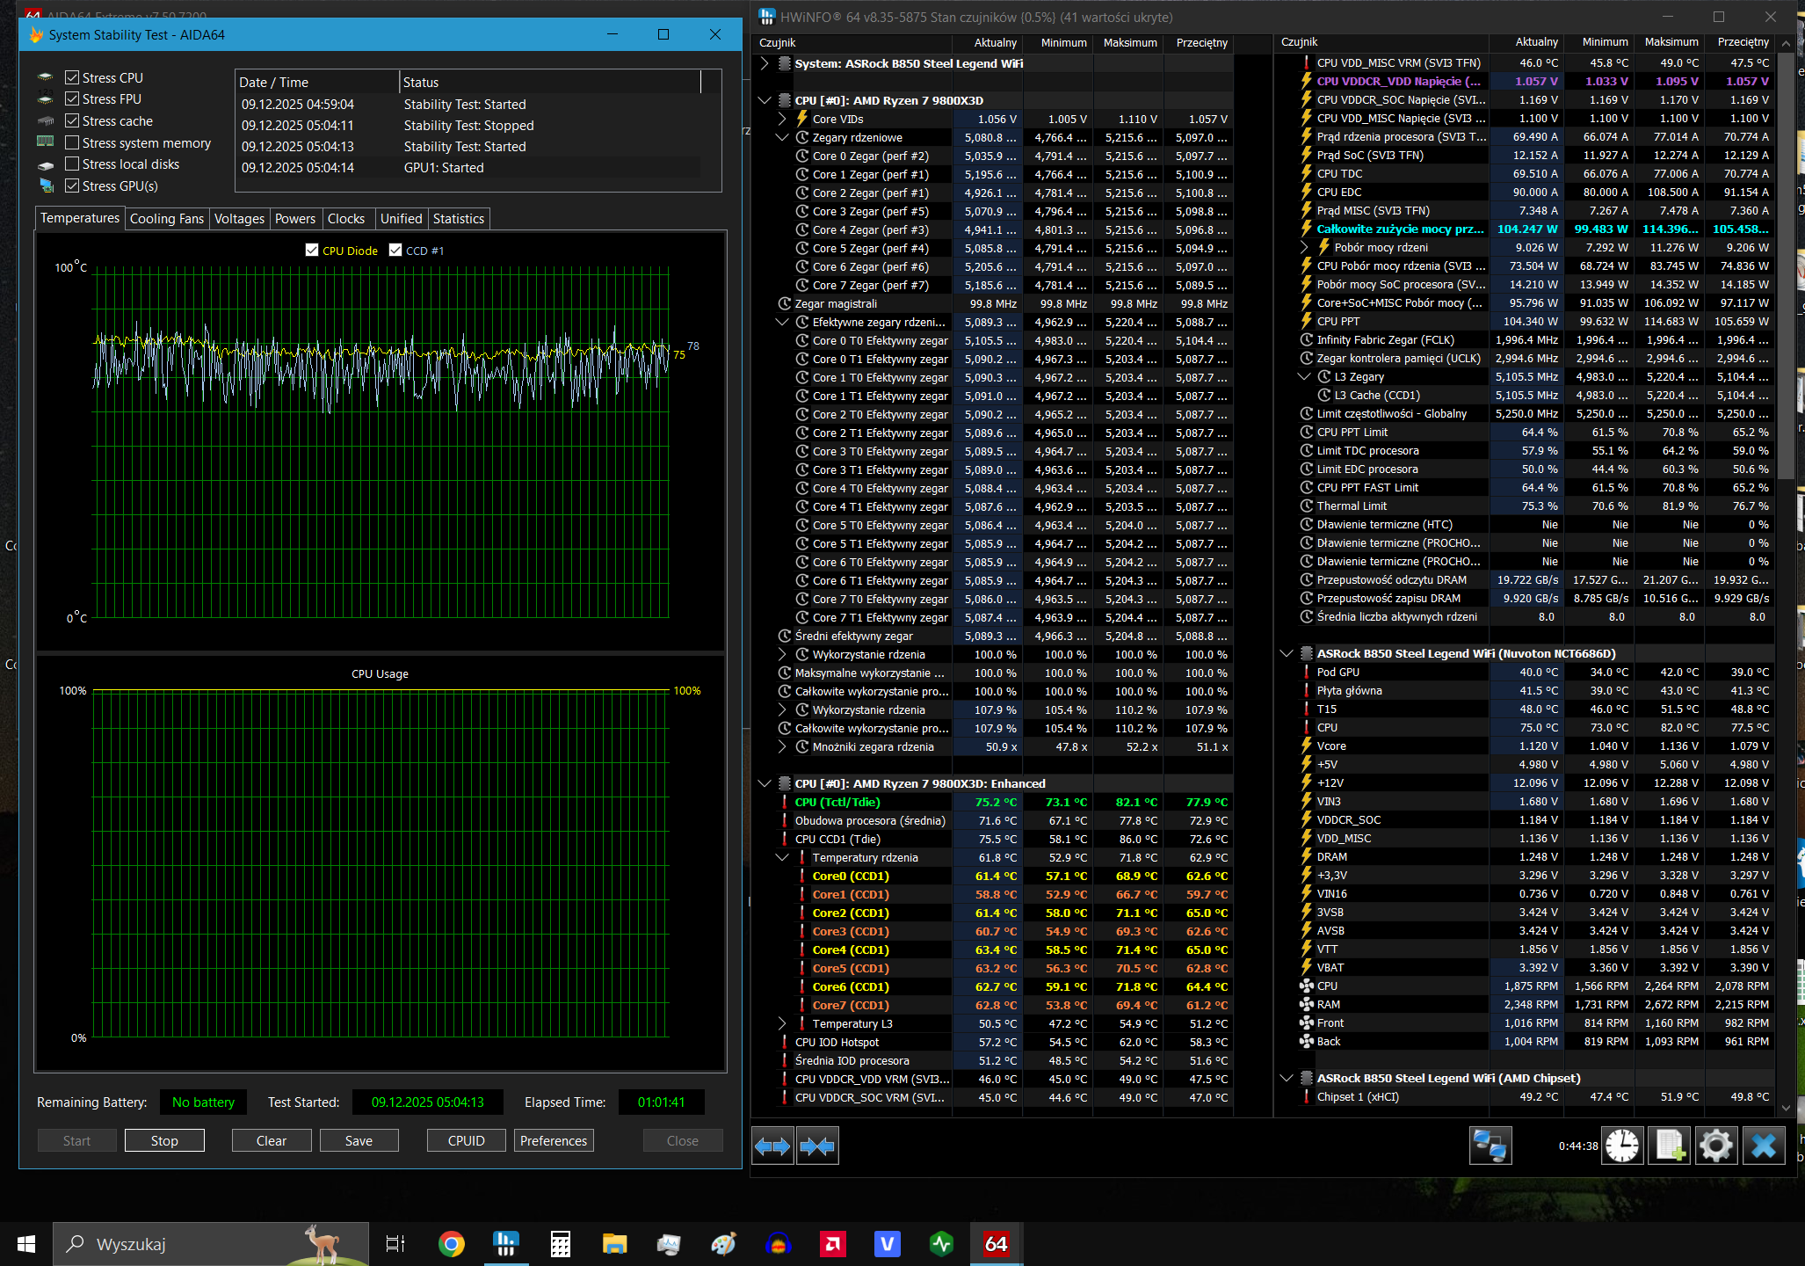Toggle the CPU Diode graph checkbox
The height and width of the screenshot is (1266, 1805).
point(312,251)
